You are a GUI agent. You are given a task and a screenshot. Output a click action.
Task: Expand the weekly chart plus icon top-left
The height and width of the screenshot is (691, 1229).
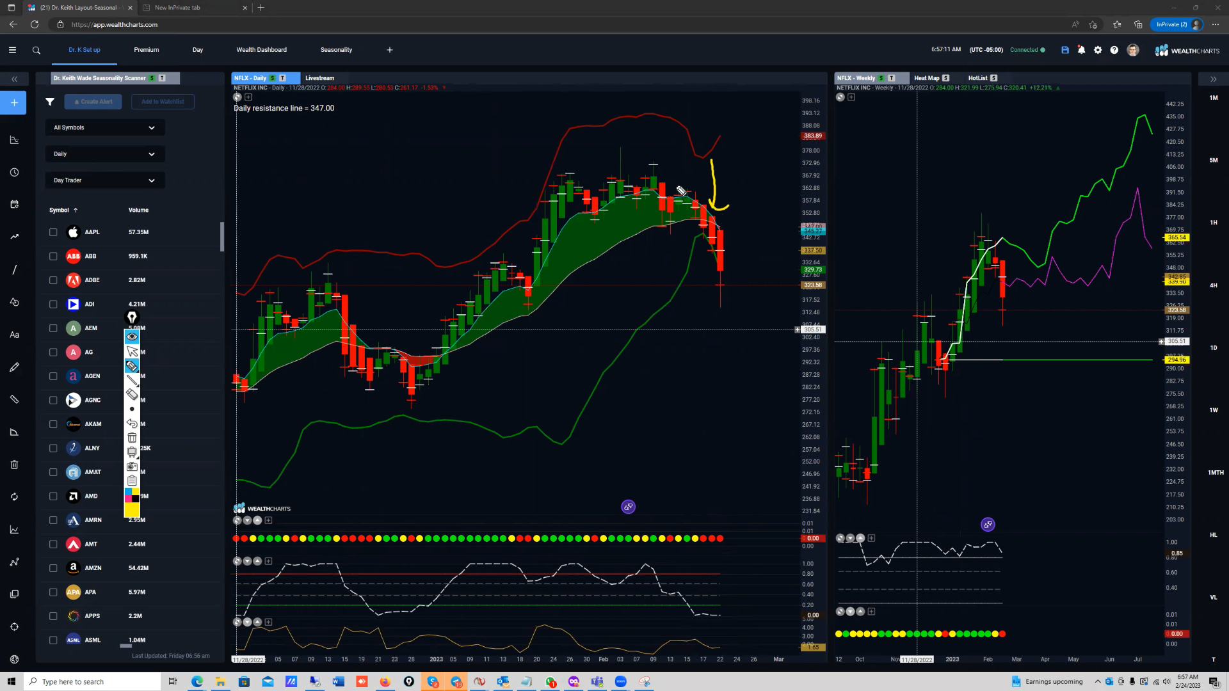(851, 97)
